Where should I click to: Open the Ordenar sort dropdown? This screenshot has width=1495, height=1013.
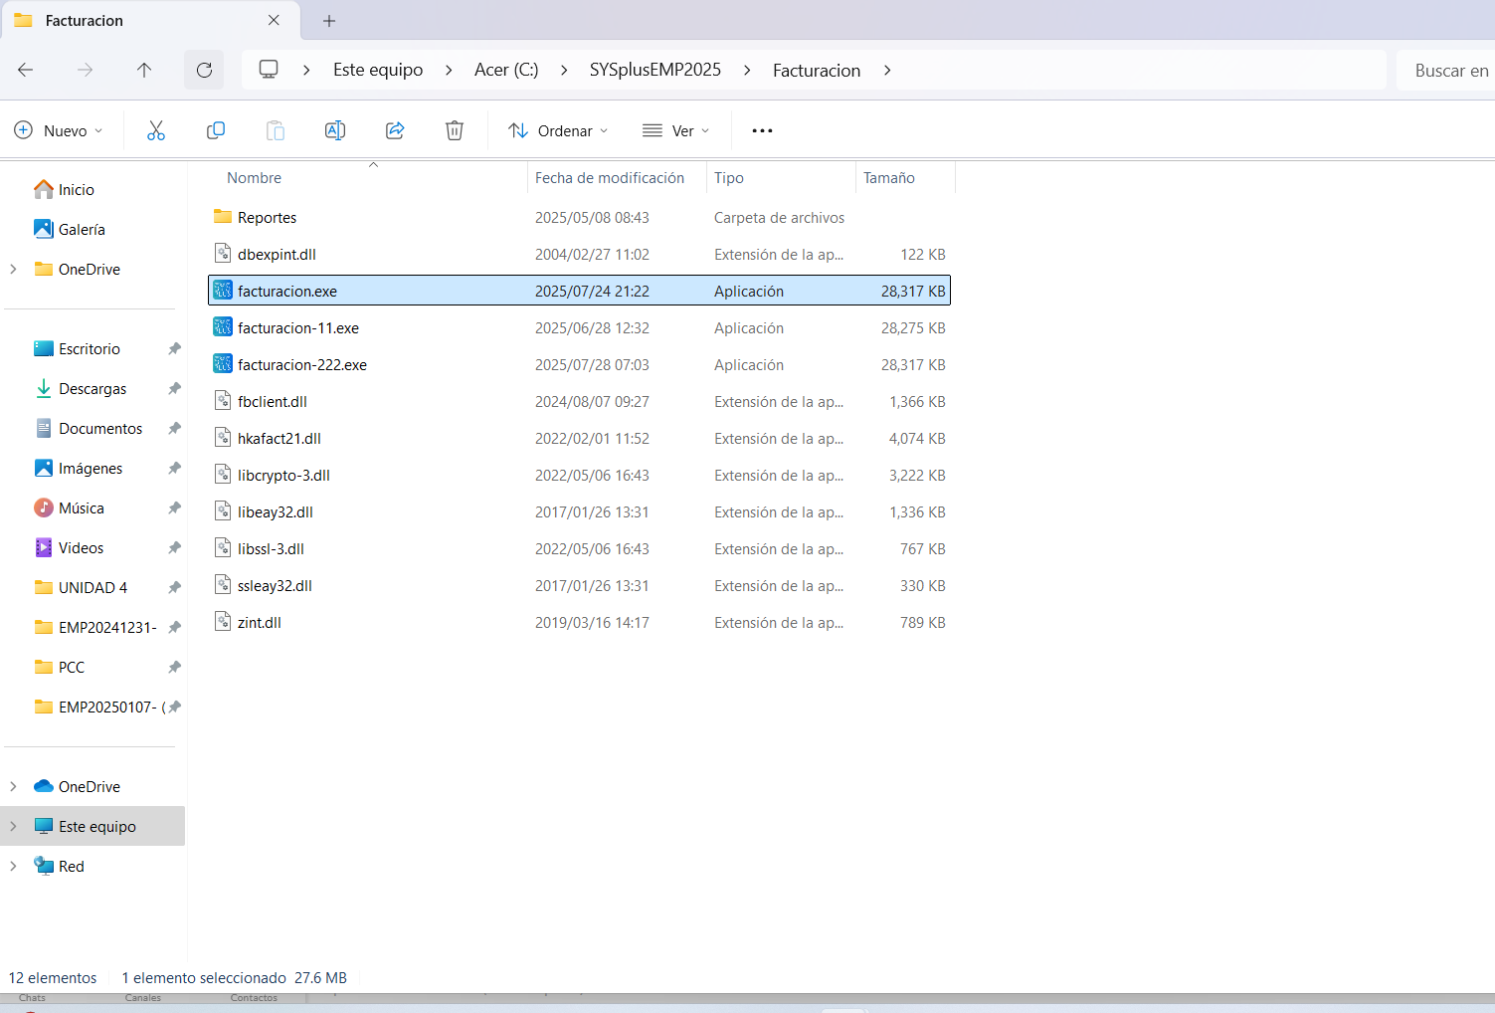(558, 130)
